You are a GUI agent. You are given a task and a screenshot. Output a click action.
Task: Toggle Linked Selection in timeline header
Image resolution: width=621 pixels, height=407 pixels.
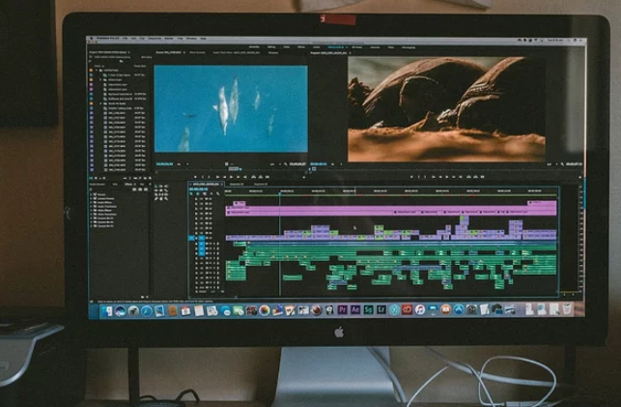205,193
